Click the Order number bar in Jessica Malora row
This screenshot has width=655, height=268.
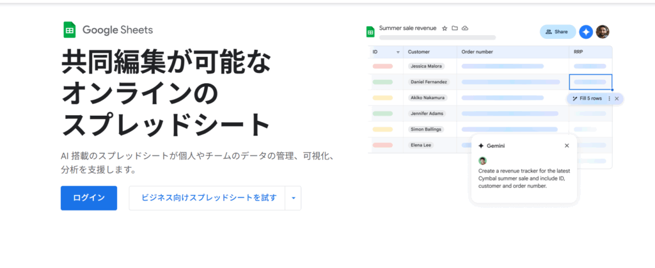pos(503,66)
